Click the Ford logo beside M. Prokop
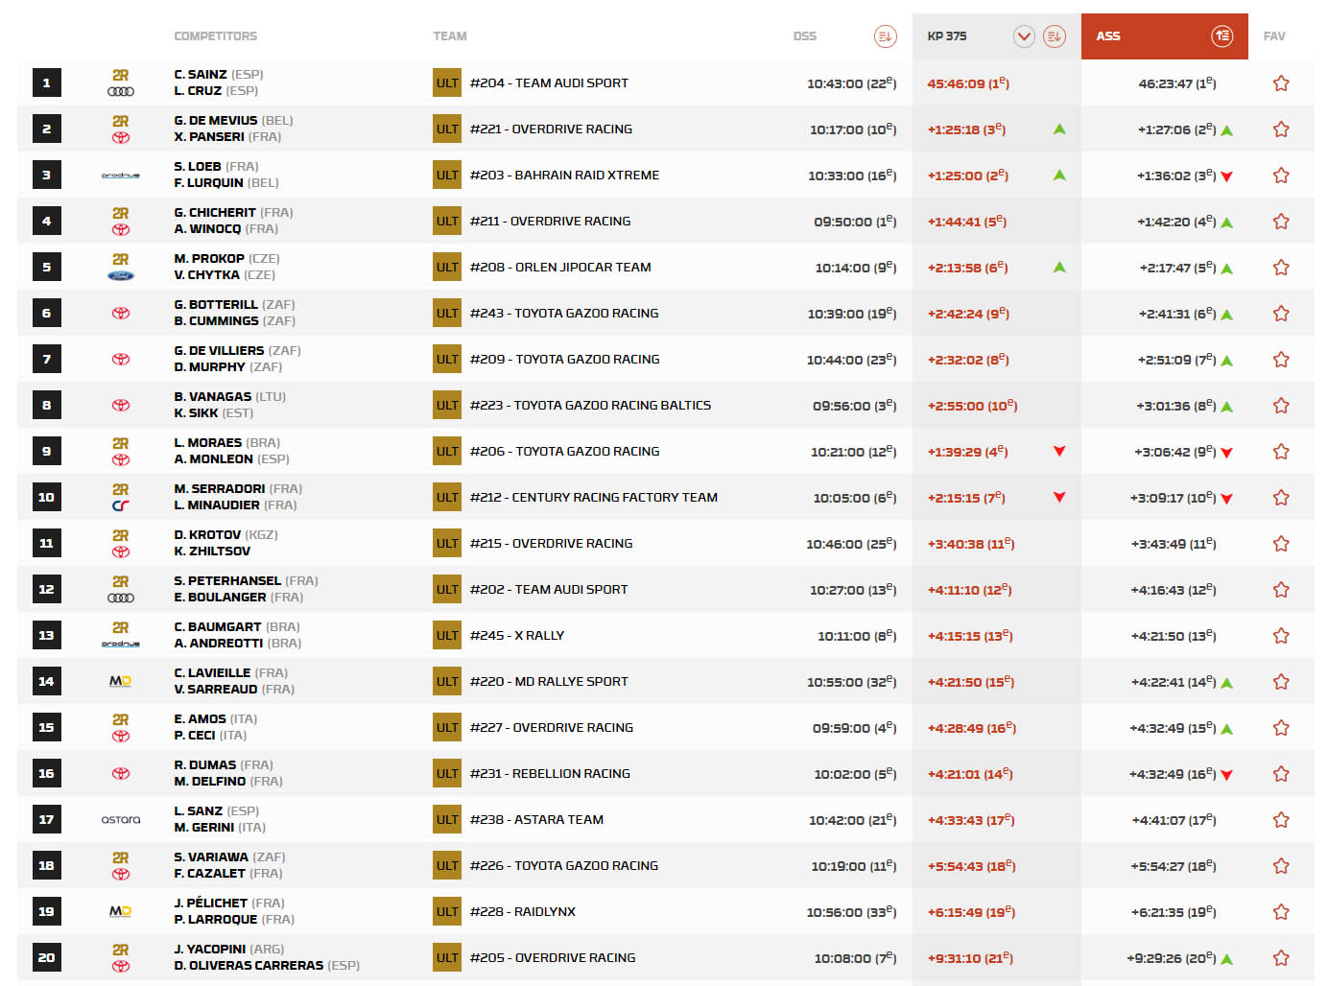 (x=121, y=275)
